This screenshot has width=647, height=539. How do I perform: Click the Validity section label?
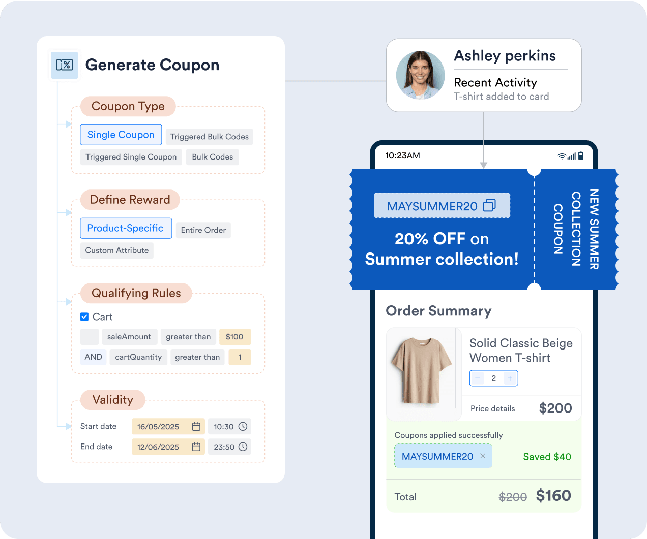[x=113, y=400]
